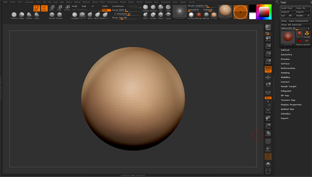Viewport: 312px width, 177px height.
Task: Click the BPR render icon
Action: [x=268, y=27]
